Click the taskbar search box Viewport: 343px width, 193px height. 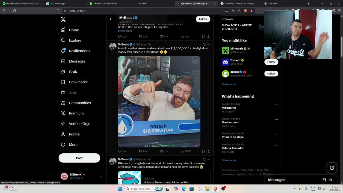(144, 189)
